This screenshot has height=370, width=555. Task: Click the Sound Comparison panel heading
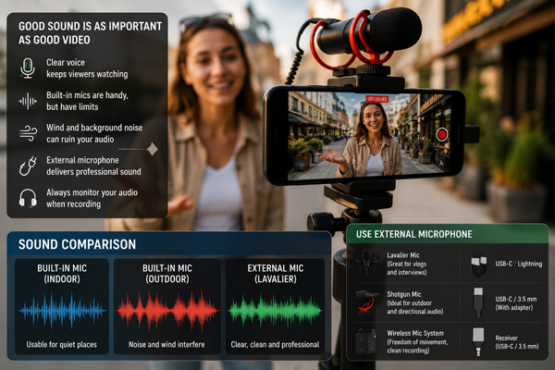[x=77, y=244]
